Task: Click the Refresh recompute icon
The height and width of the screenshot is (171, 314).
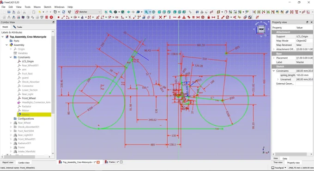Action: click(x=64, y=12)
